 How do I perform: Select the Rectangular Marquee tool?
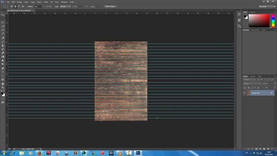pyautogui.click(x=3, y=19)
